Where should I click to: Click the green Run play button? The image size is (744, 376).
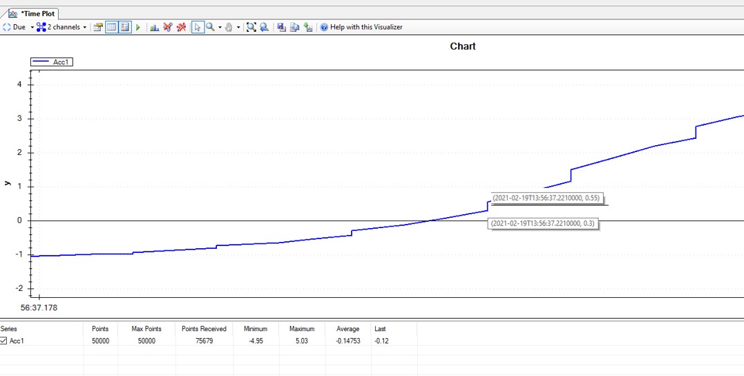(138, 28)
